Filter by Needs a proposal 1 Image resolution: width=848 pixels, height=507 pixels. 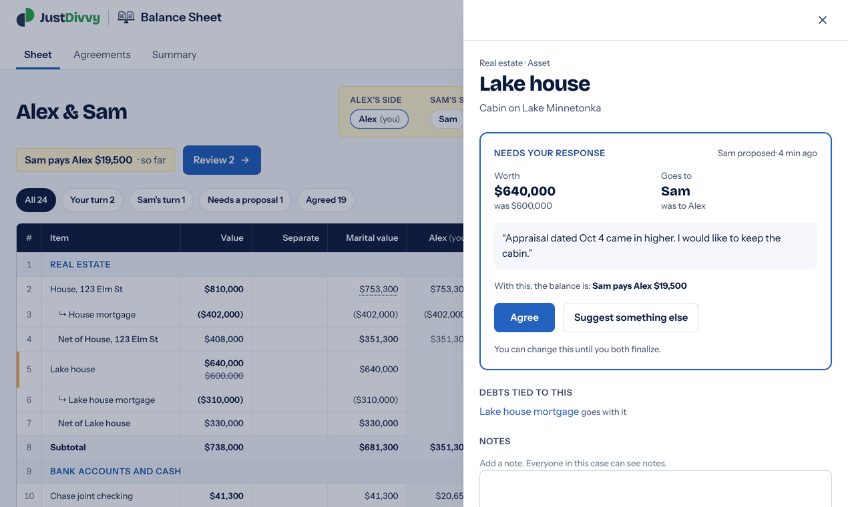coord(245,200)
